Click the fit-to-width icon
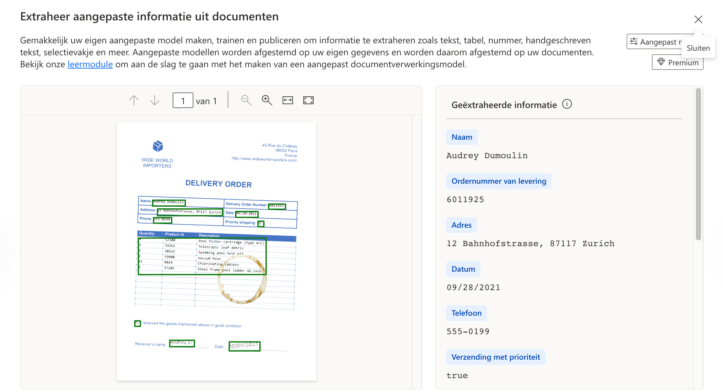The width and height of the screenshot is (723, 392). (x=287, y=100)
